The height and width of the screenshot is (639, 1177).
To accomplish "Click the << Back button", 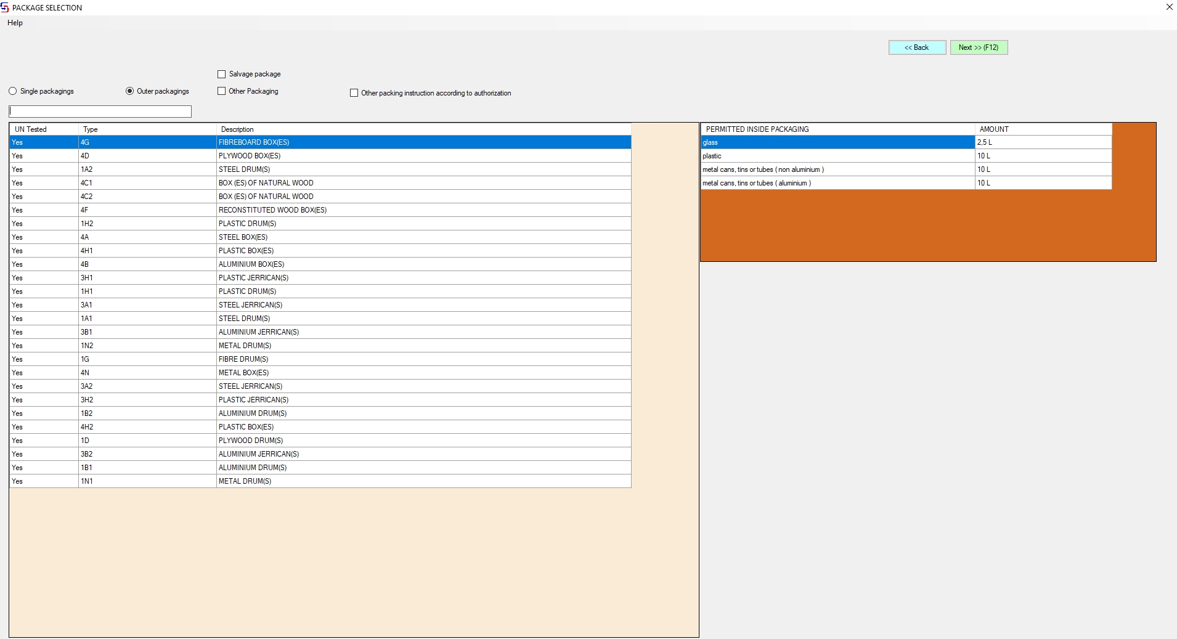I will 916,47.
